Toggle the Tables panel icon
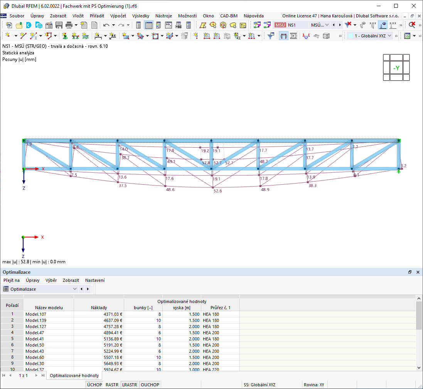 click(x=148, y=25)
